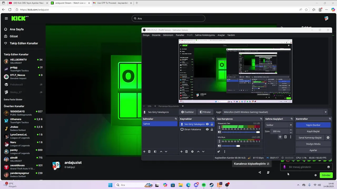Add a new source in Kaynaklar panel
Viewport: 337px width, 189px height.
click(181, 151)
